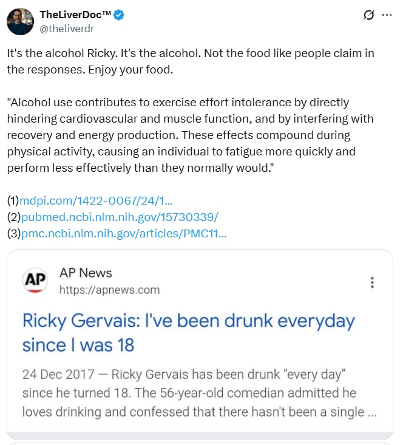Click the "24 Dec 2017" date text
The height and width of the screenshot is (445, 403).
tap(53, 373)
